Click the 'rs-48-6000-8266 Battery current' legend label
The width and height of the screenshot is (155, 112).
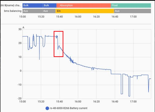[x=69, y=108]
